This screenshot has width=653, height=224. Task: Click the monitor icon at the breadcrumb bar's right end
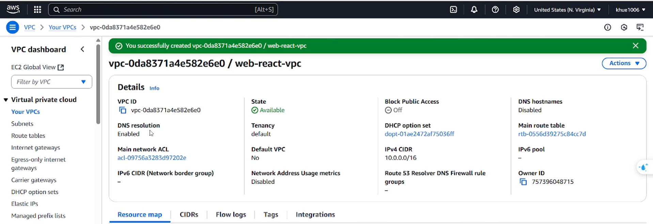pyautogui.click(x=640, y=27)
